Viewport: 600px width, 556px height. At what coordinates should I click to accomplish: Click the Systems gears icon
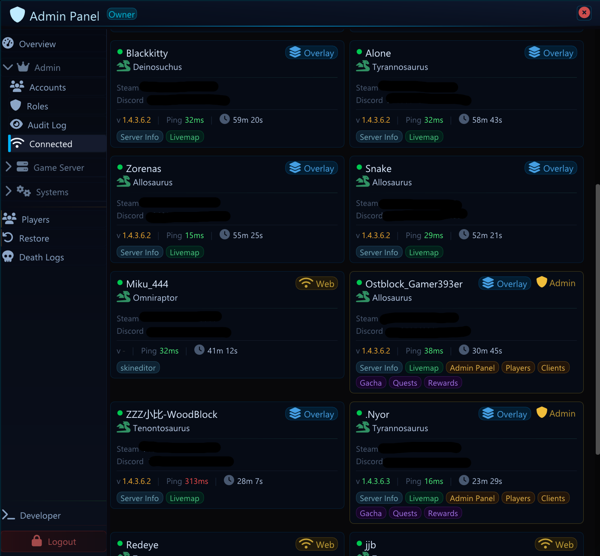(x=24, y=191)
